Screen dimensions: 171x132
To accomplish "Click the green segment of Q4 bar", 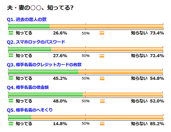I will (45, 94).
